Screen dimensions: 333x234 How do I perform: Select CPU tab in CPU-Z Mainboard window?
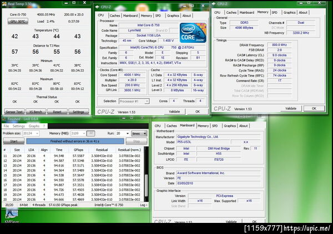158,126
